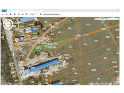Pan south with navigation wheel bottom arrow

[8, 29]
